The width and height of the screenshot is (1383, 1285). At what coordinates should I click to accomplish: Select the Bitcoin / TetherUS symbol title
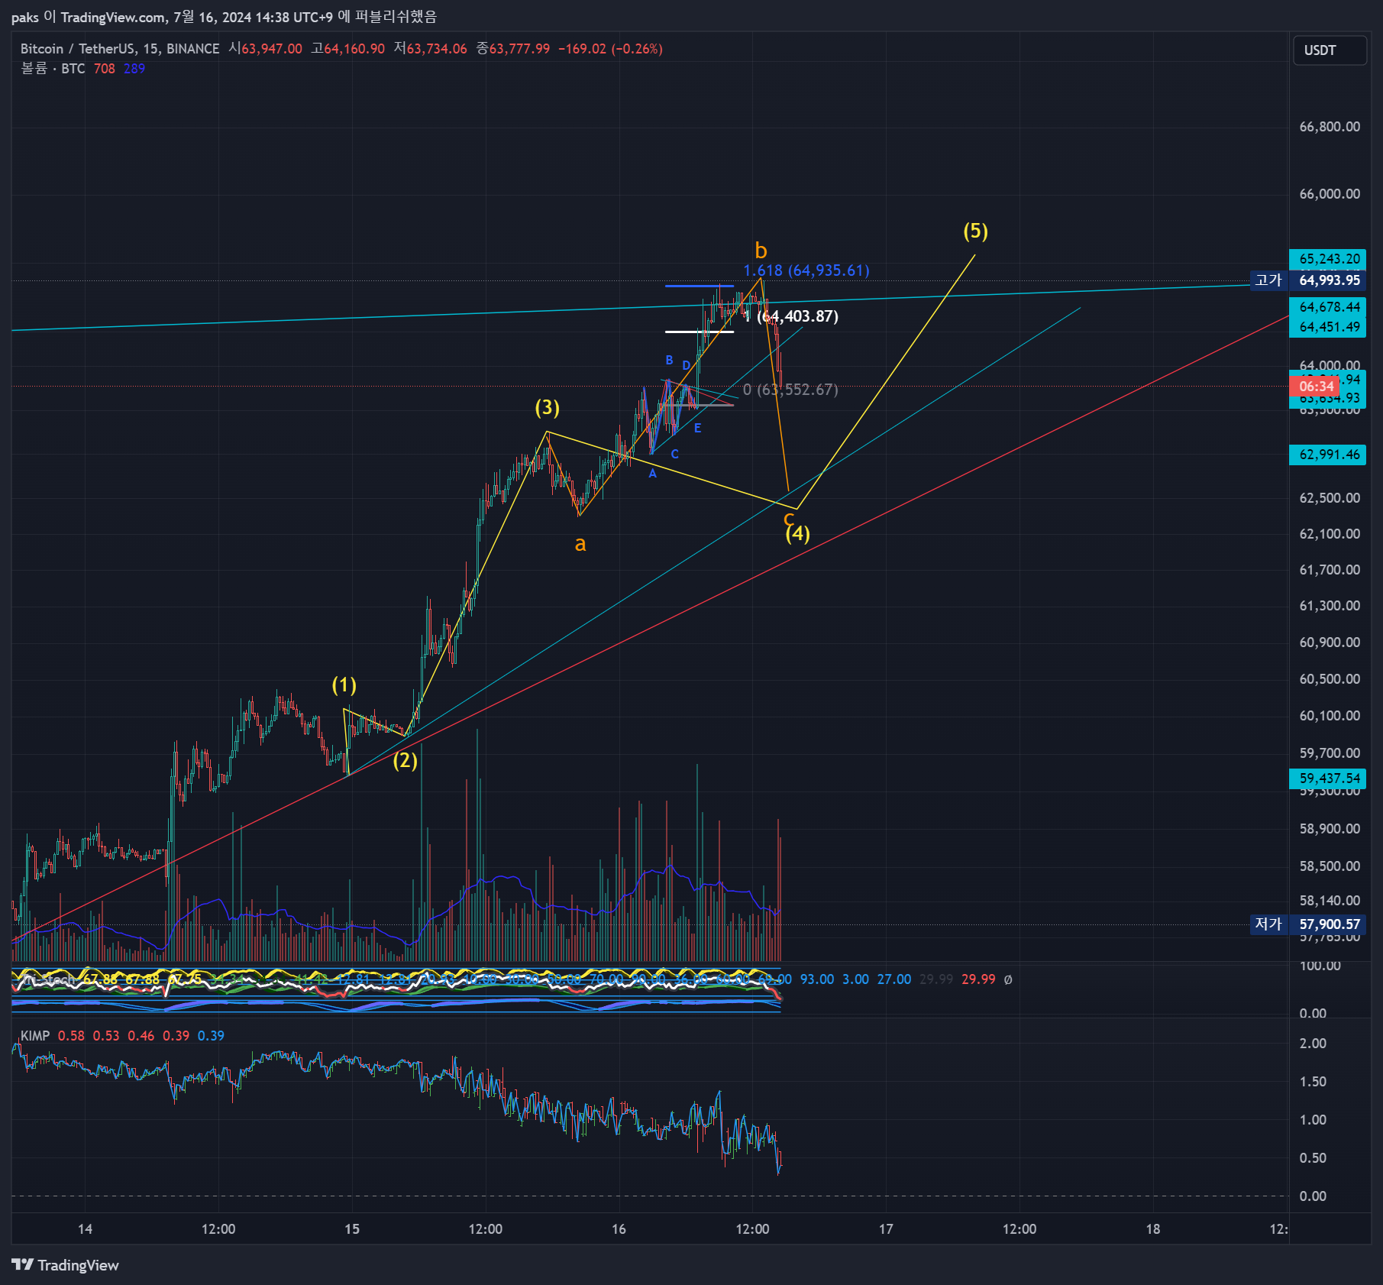coord(119,49)
